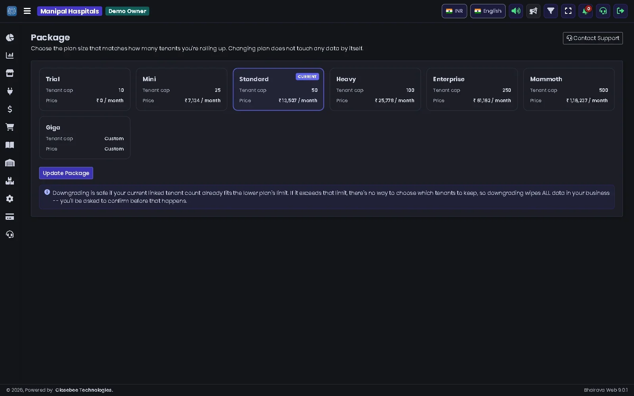Open the dollar sign icon in sidebar

point(10,109)
